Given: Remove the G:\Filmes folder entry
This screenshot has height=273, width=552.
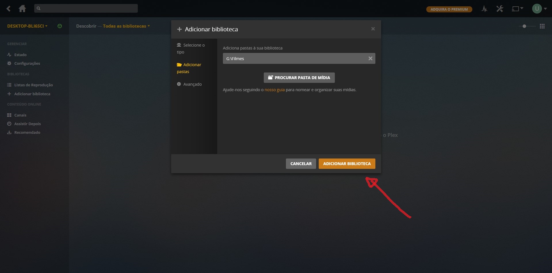Looking at the screenshot, I should point(370,58).
